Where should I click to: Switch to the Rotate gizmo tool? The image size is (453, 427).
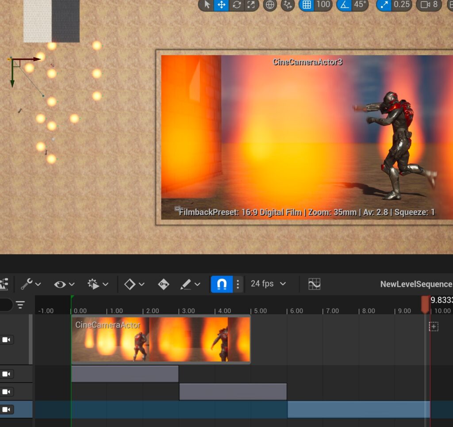click(x=236, y=5)
